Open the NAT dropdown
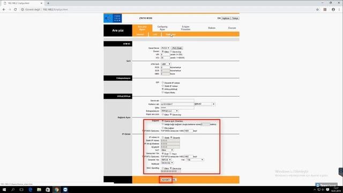343x193 pixels. [167, 150]
